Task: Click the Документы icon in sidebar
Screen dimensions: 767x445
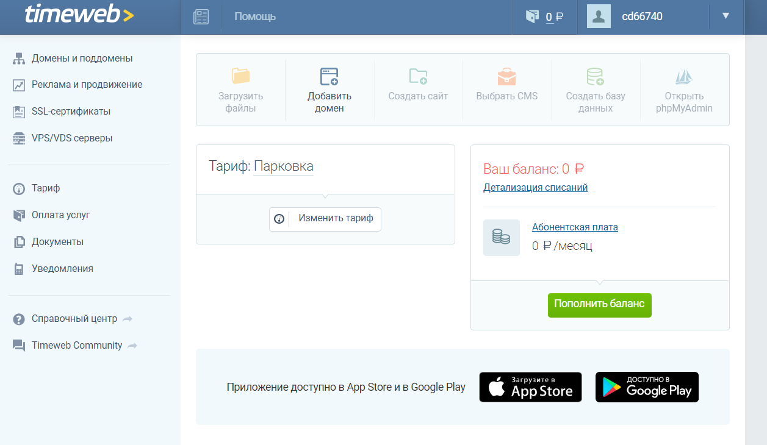Action: click(19, 242)
